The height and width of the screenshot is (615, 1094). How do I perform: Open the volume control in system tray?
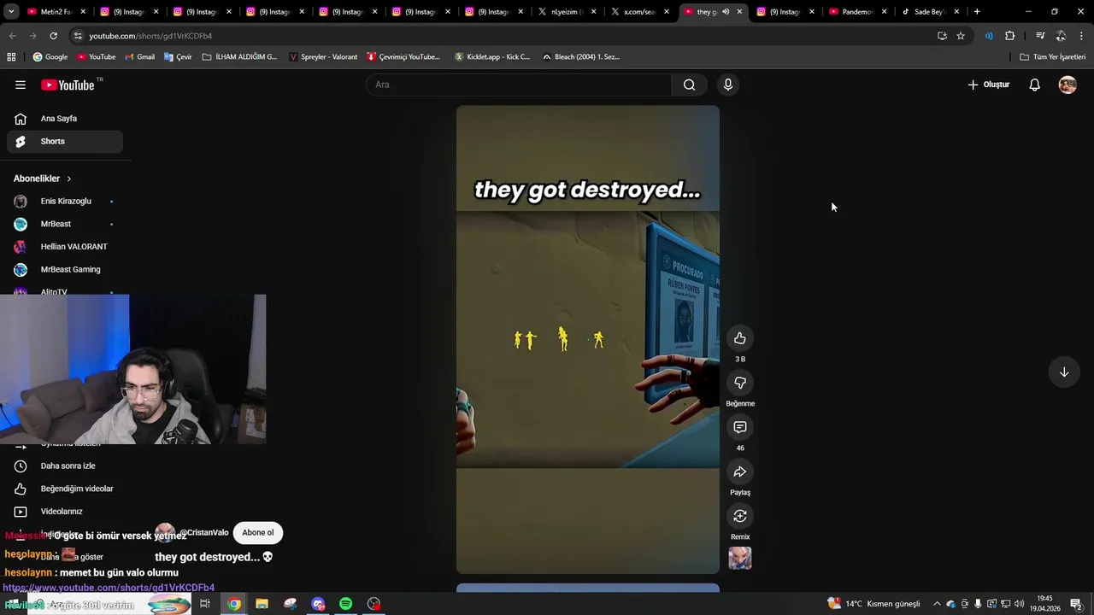1019,604
